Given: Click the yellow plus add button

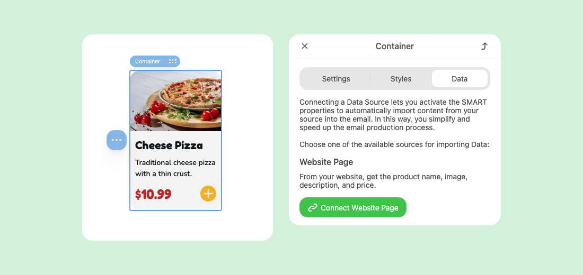Looking at the screenshot, I should [x=208, y=194].
